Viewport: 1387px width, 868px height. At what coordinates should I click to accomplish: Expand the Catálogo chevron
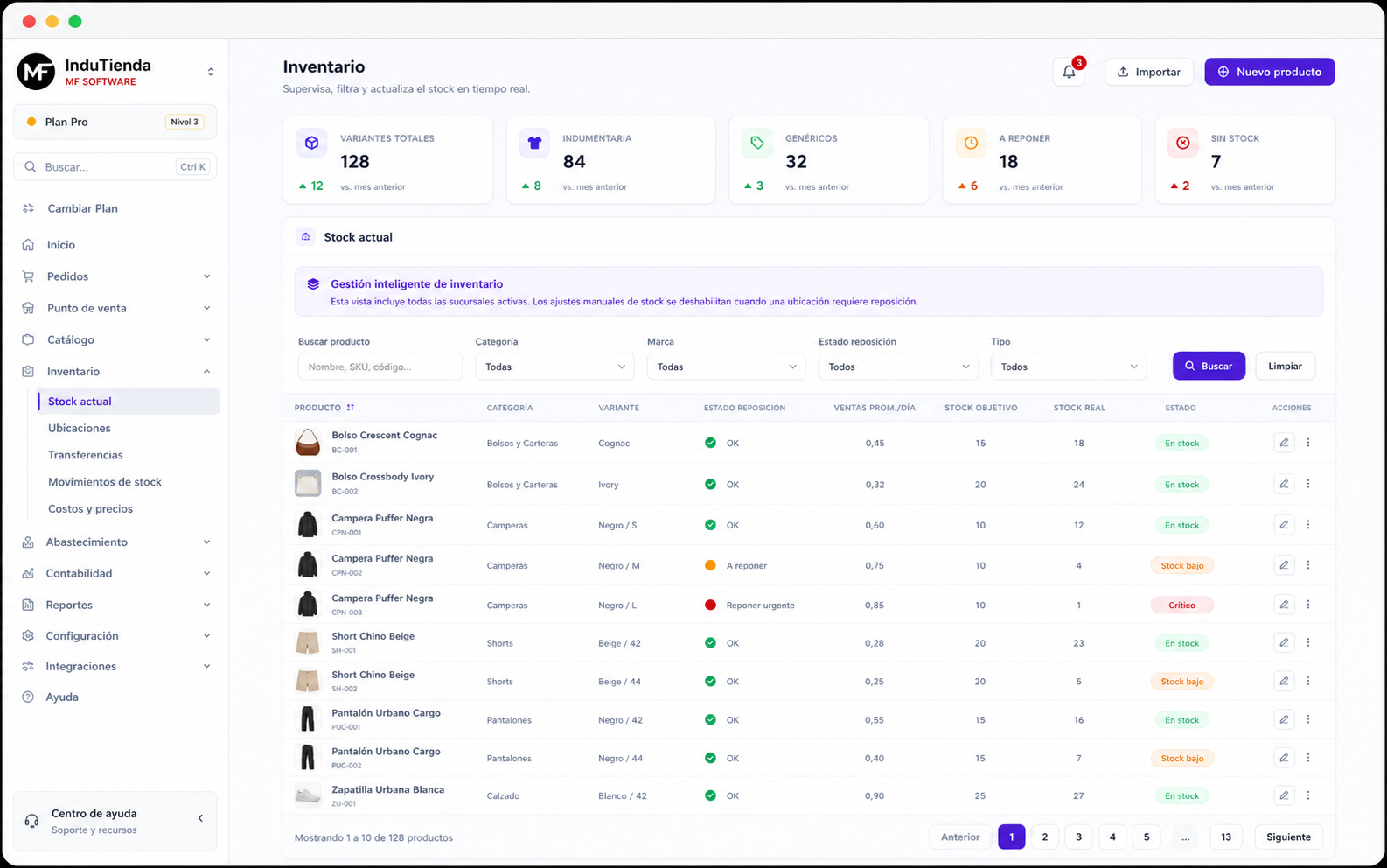(206, 339)
